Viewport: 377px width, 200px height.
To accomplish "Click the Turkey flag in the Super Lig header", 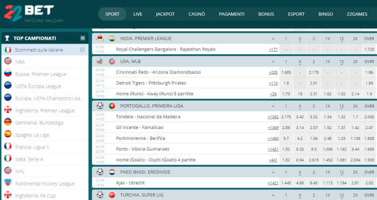I will click(112, 195).
